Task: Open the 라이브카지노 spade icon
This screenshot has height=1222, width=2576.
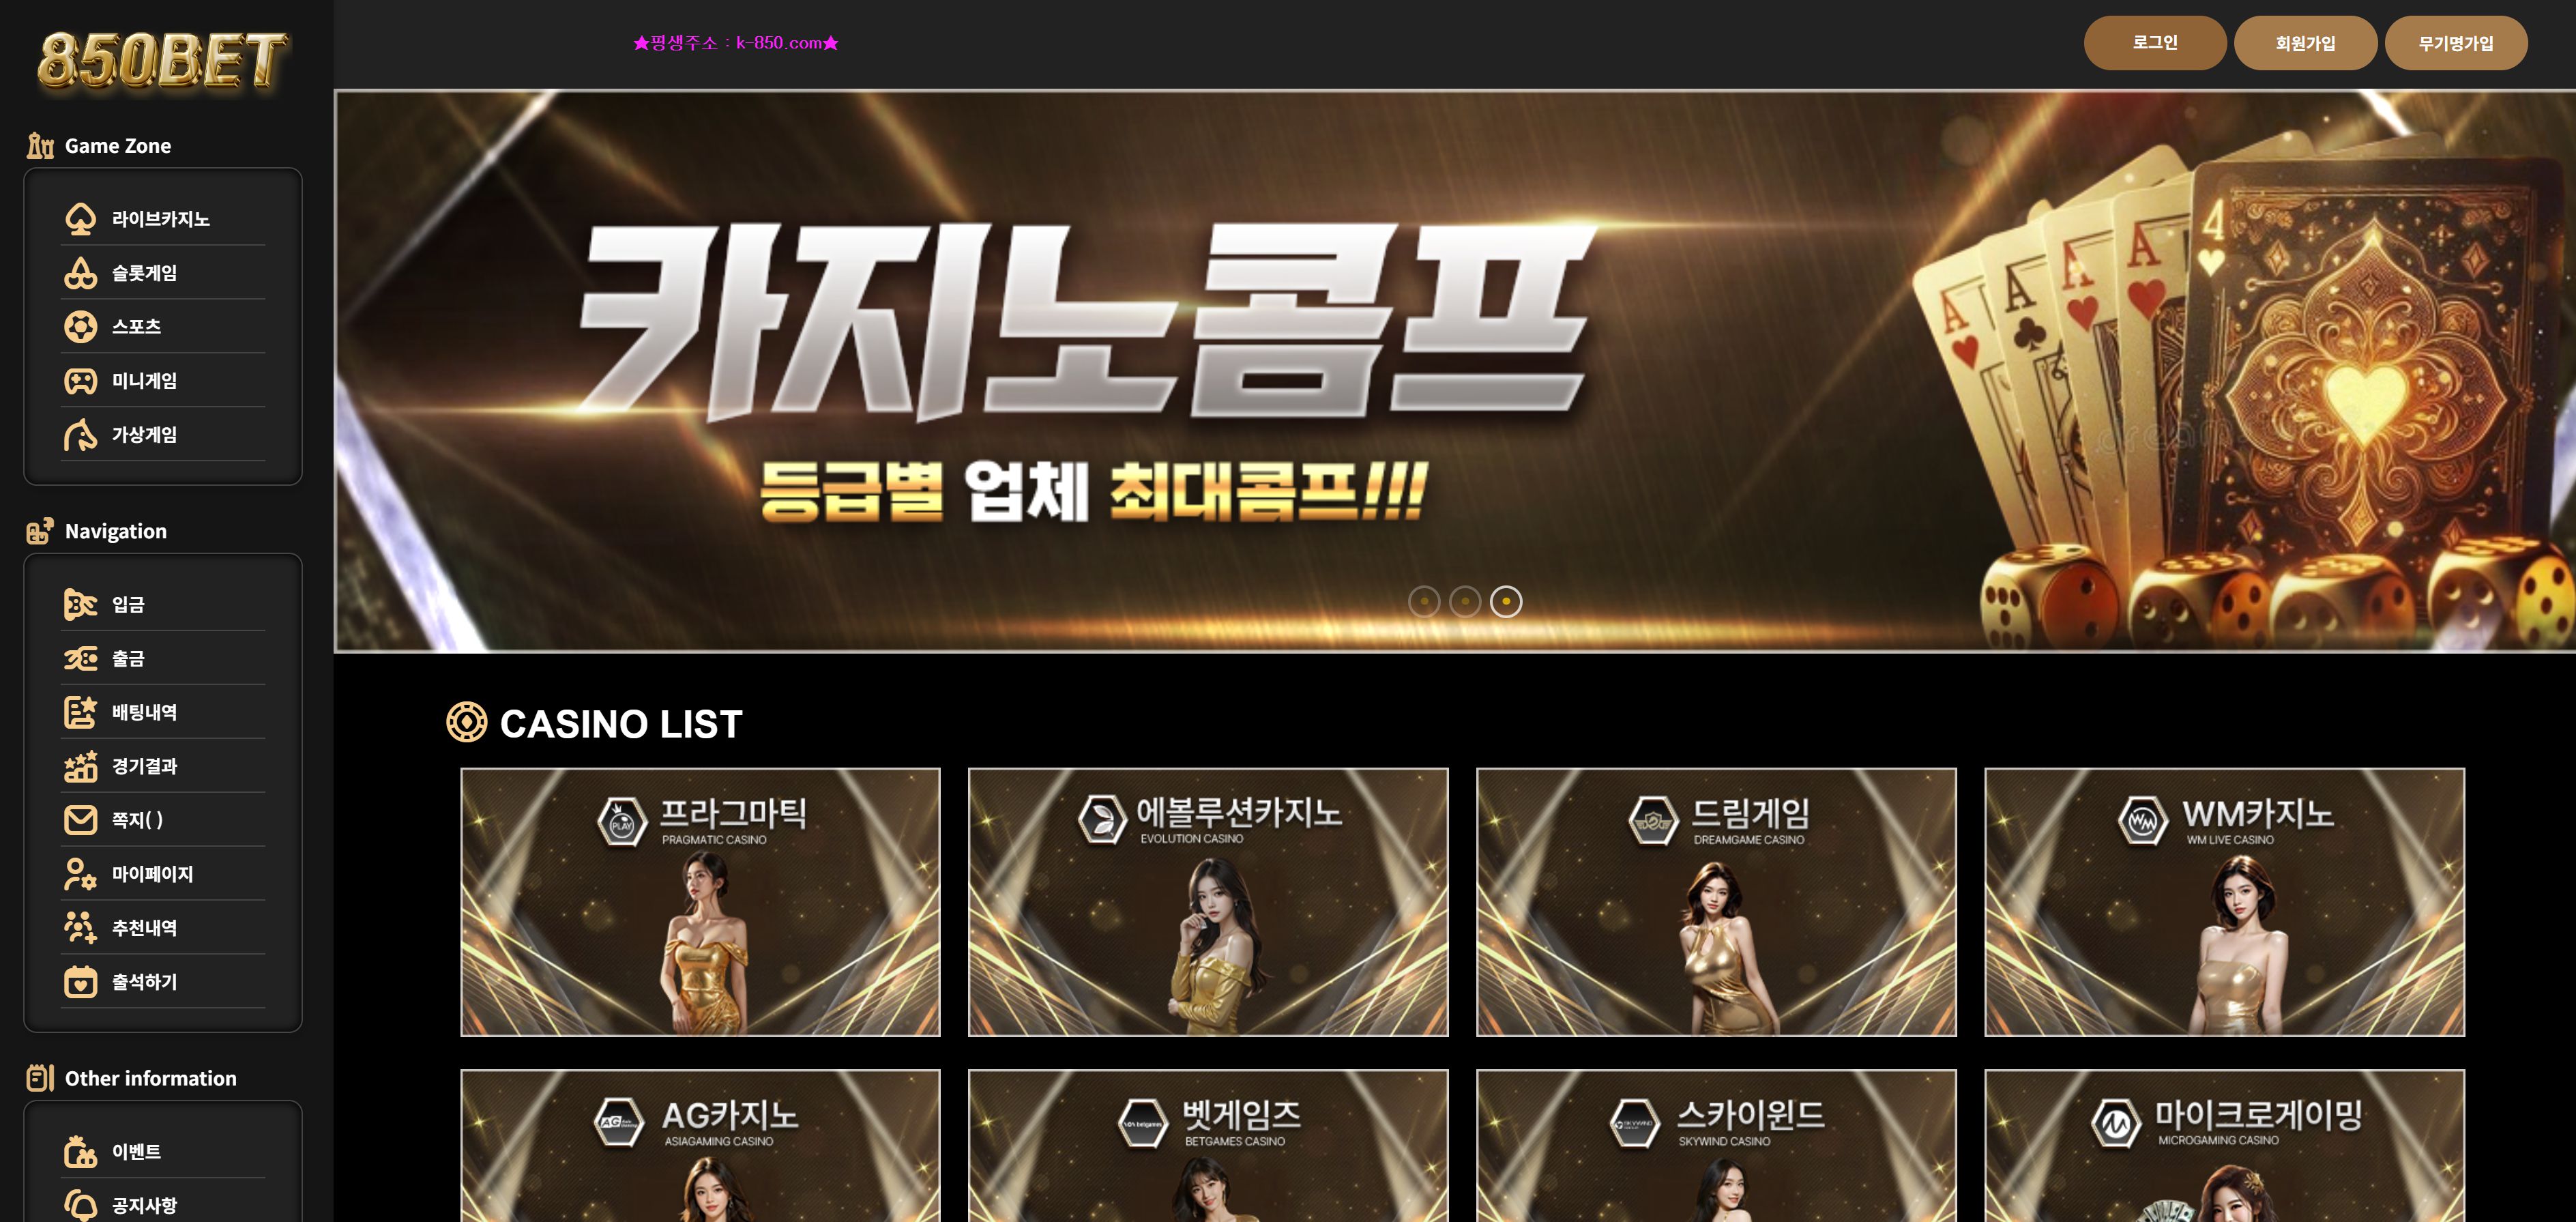Action: [80, 219]
